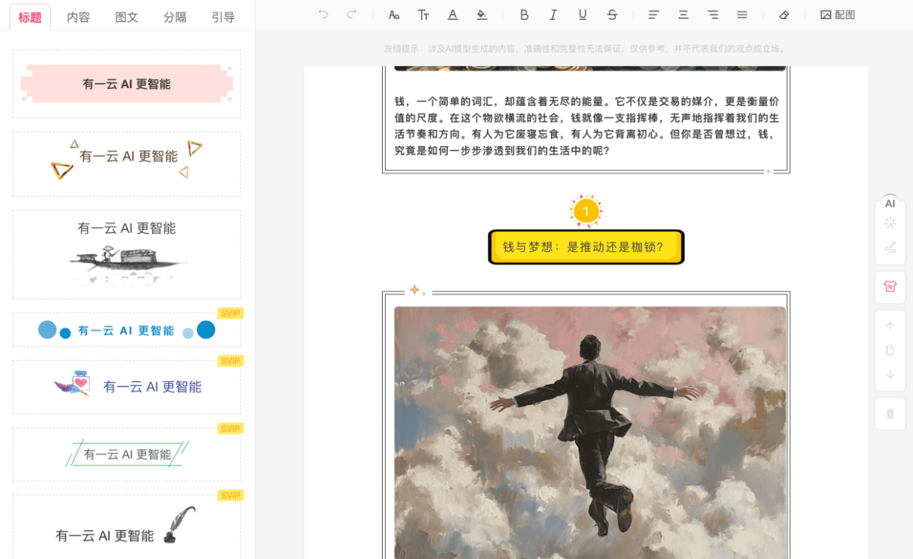Click the SVIP badge on quill template
Image resolution: width=913 pixels, height=559 pixels.
click(231, 496)
